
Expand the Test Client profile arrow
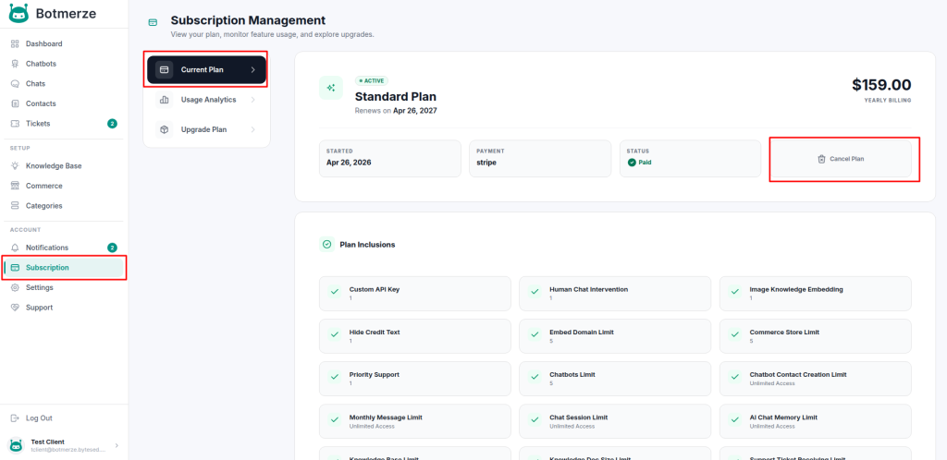click(x=117, y=445)
